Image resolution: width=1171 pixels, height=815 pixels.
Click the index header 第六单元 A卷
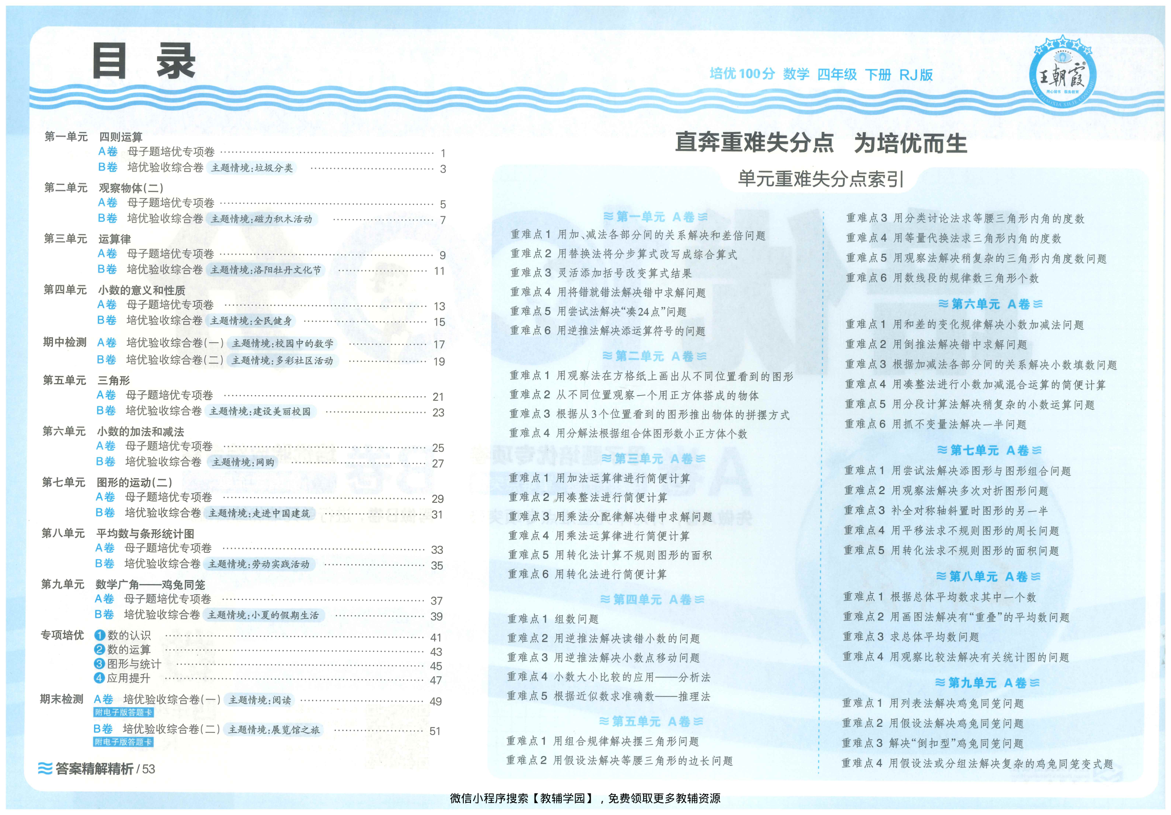(x=990, y=304)
